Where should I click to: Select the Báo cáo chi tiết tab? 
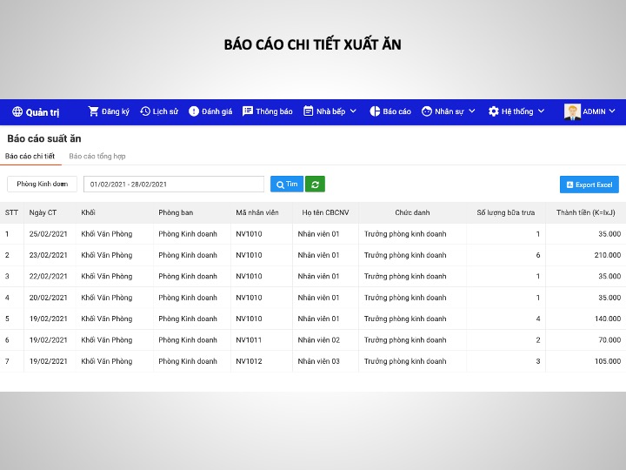click(30, 157)
